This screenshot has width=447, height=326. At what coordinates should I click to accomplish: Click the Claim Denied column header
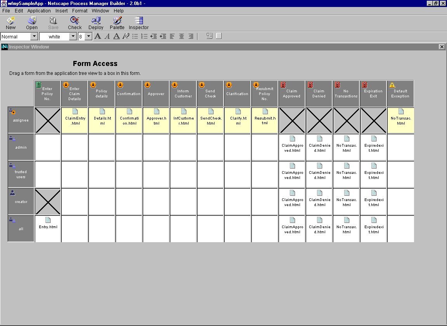click(319, 94)
